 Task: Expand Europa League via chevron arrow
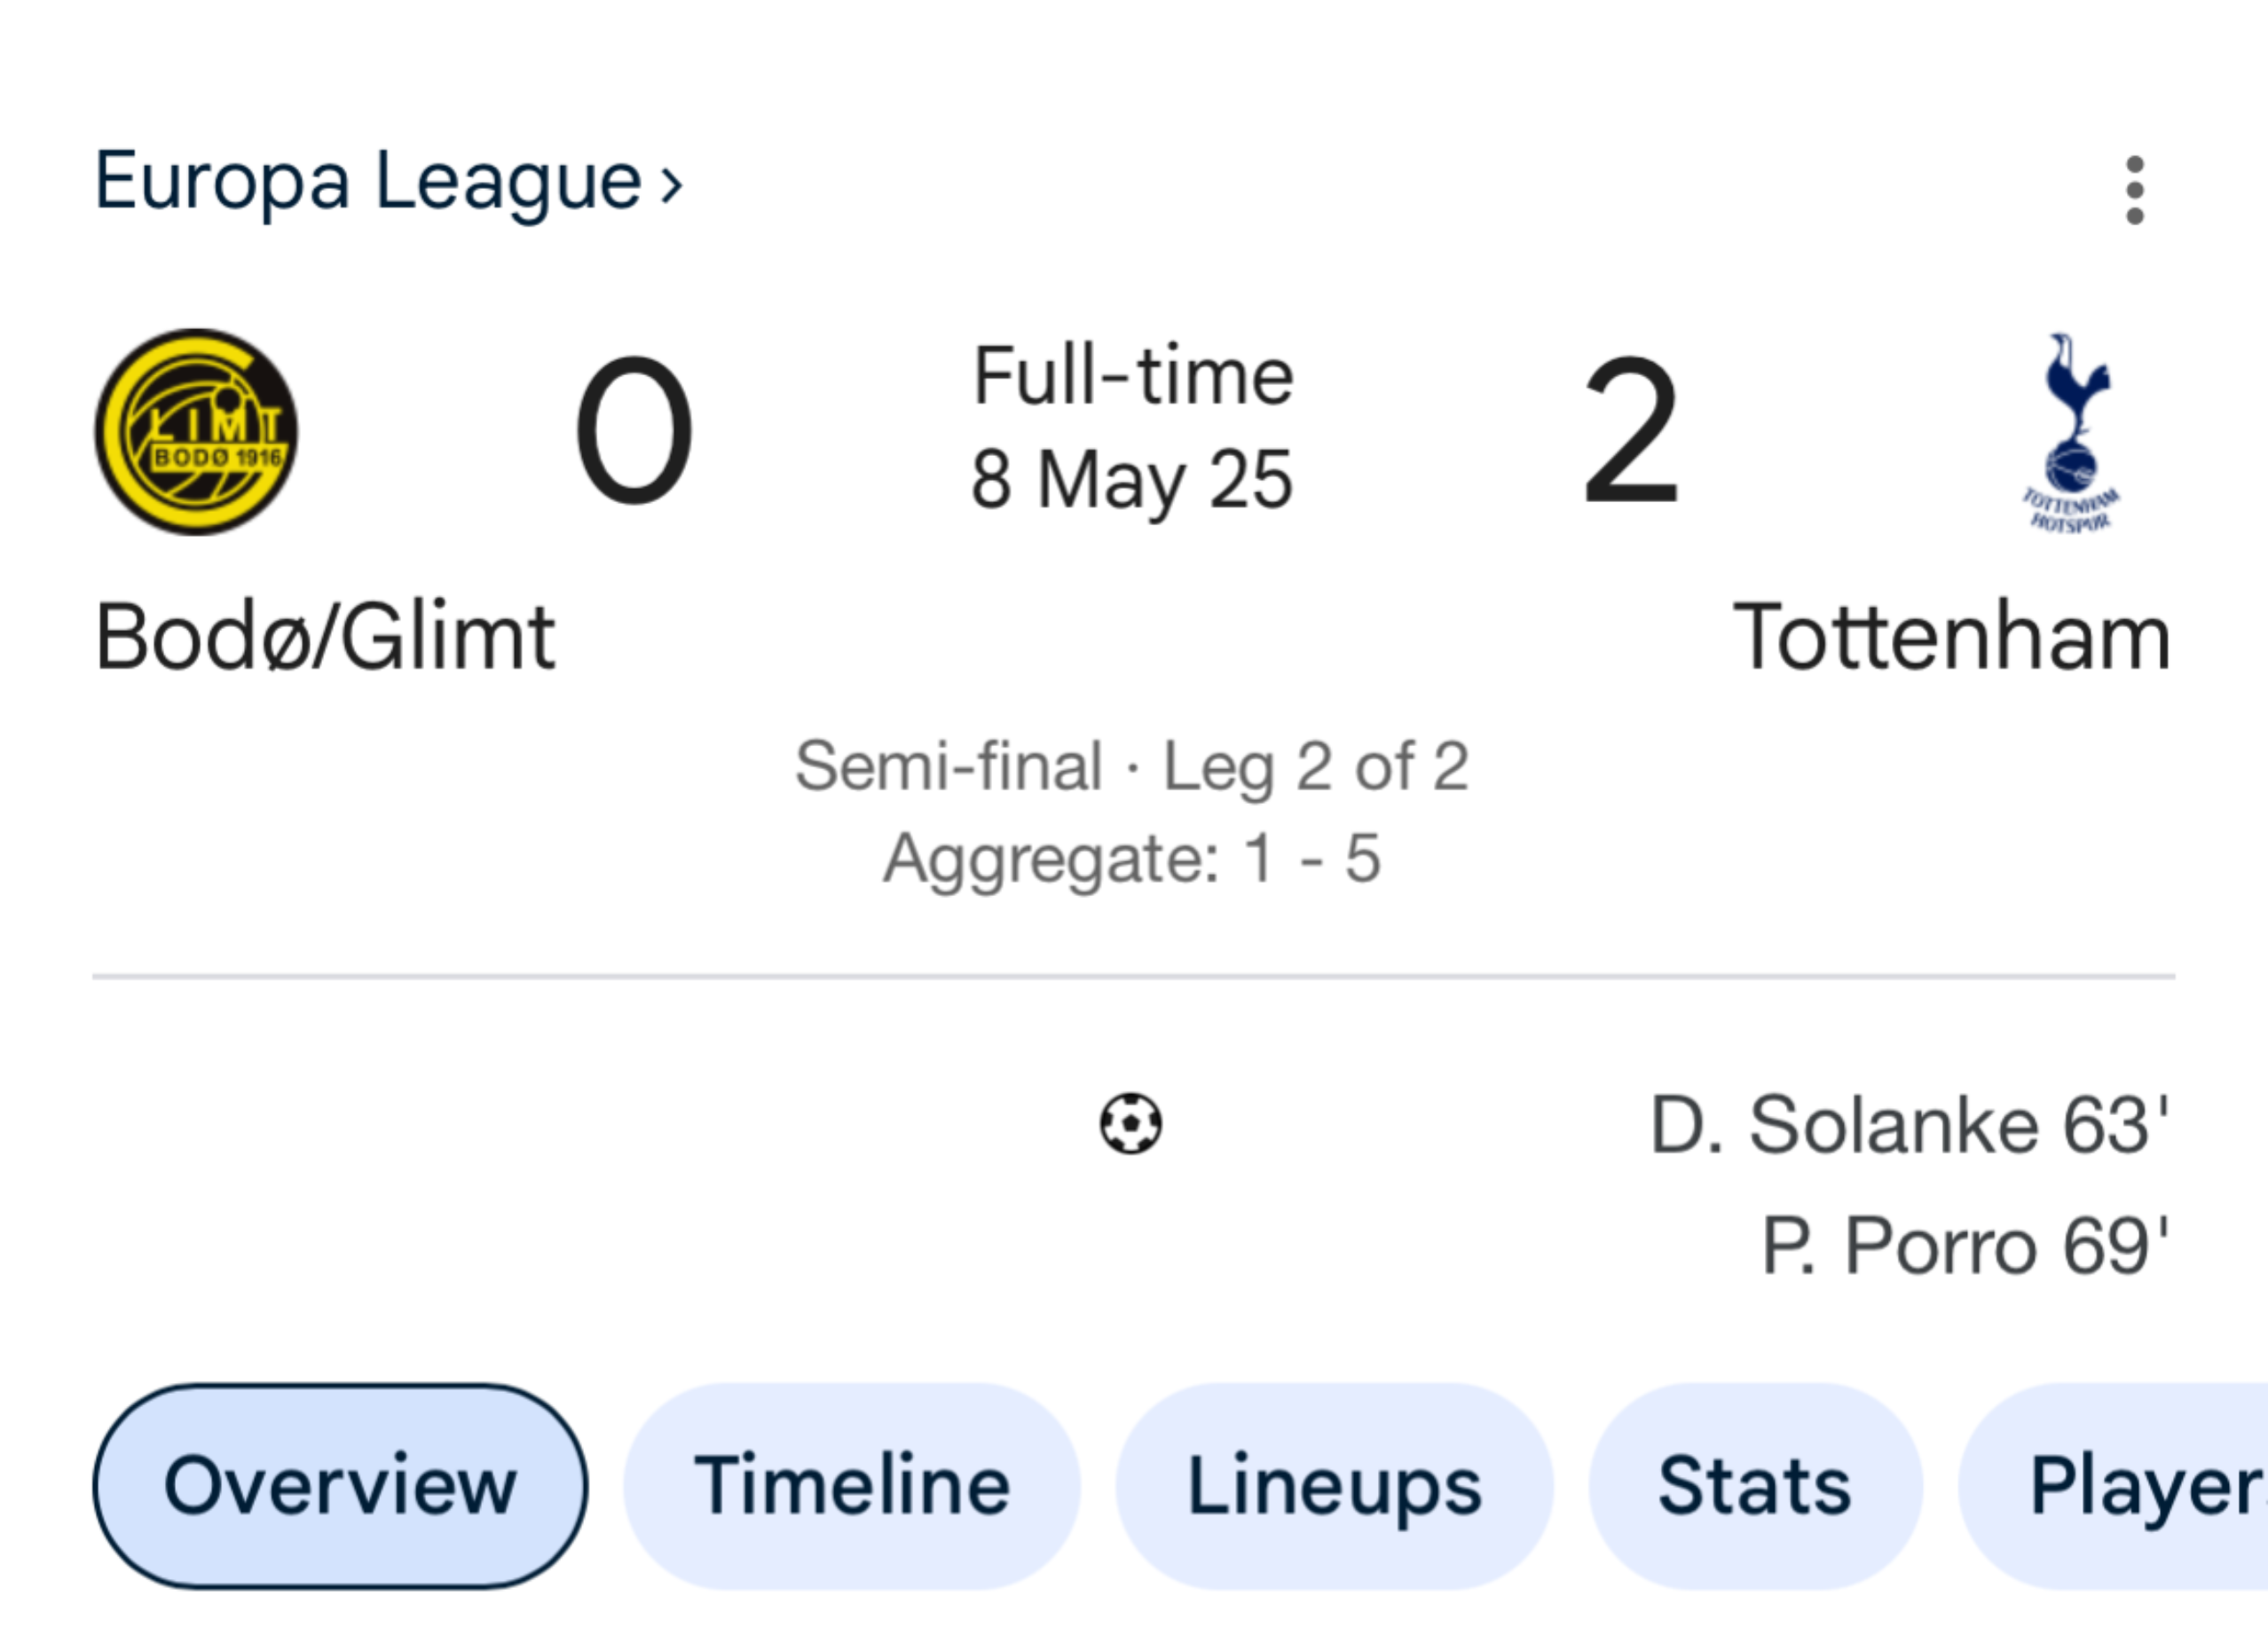pos(671,185)
